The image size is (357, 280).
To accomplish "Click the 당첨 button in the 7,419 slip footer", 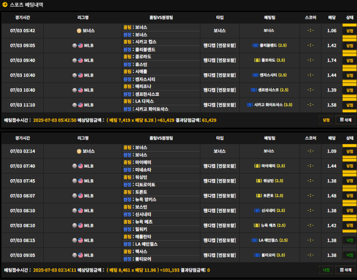I will (x=326, y=120).
